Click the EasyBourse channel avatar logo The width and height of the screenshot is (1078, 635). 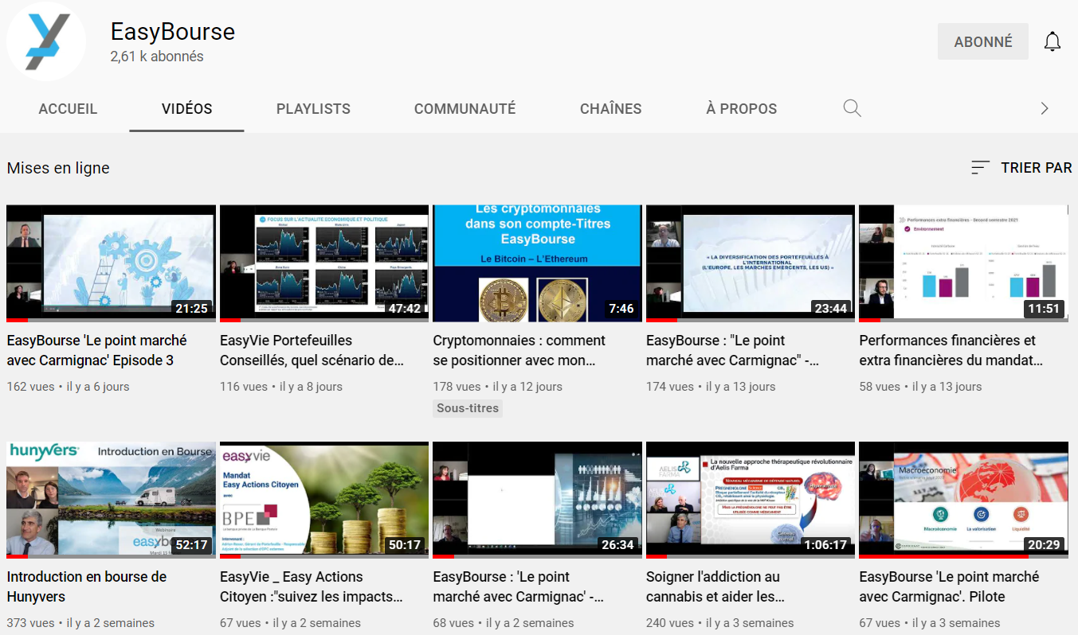point(46,41)
